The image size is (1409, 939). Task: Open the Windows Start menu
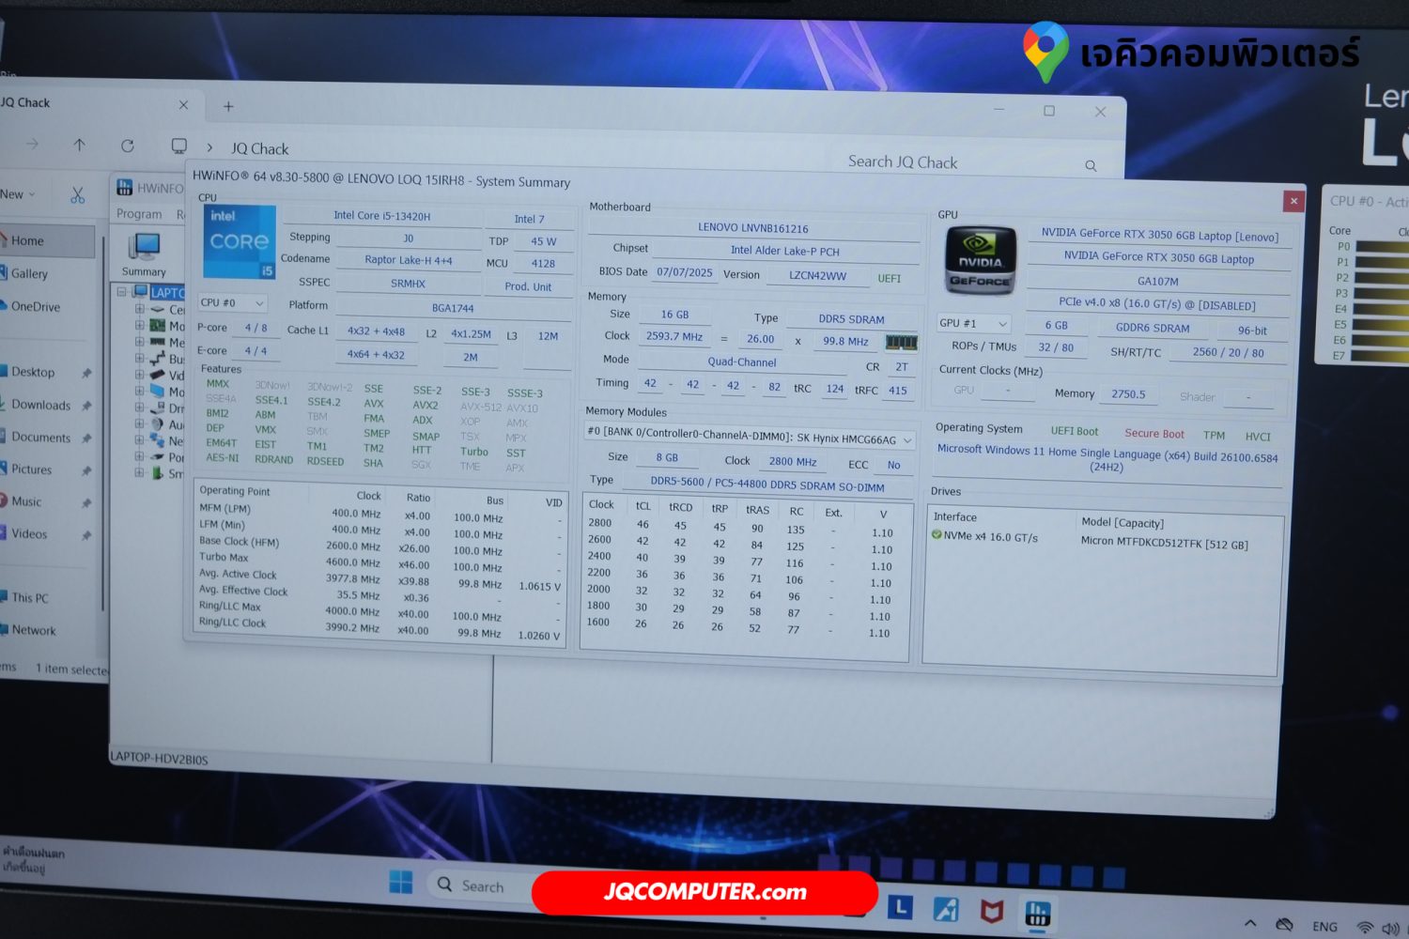tap(401, 883)
